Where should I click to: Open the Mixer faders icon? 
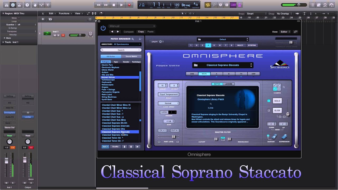(x=41, y=5)
